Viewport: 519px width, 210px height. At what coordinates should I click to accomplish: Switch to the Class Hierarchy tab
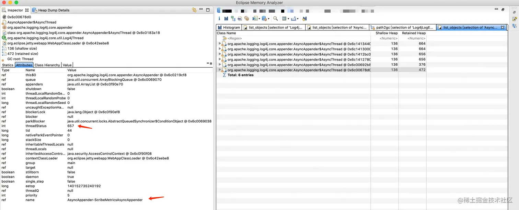point(47,65)
